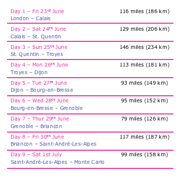The image size is (183, 183).
Task: Select the Calais – St. Quentin route
Action: pos(36,36)
